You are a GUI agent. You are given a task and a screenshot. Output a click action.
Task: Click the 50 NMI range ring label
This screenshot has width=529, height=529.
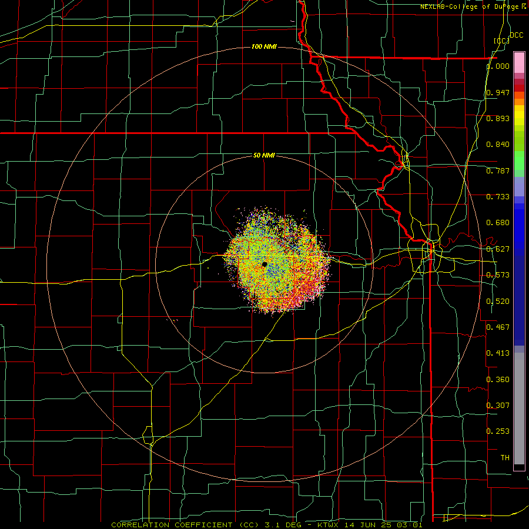point(264,155)
